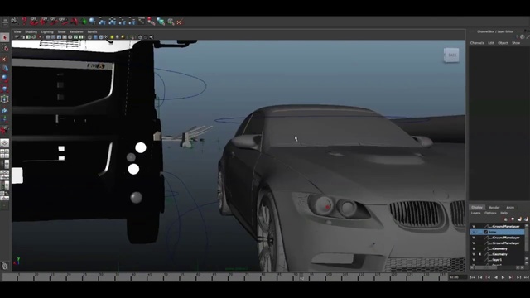Click the current frame input field
Screen dimensions: 530x298
(457, 277)
